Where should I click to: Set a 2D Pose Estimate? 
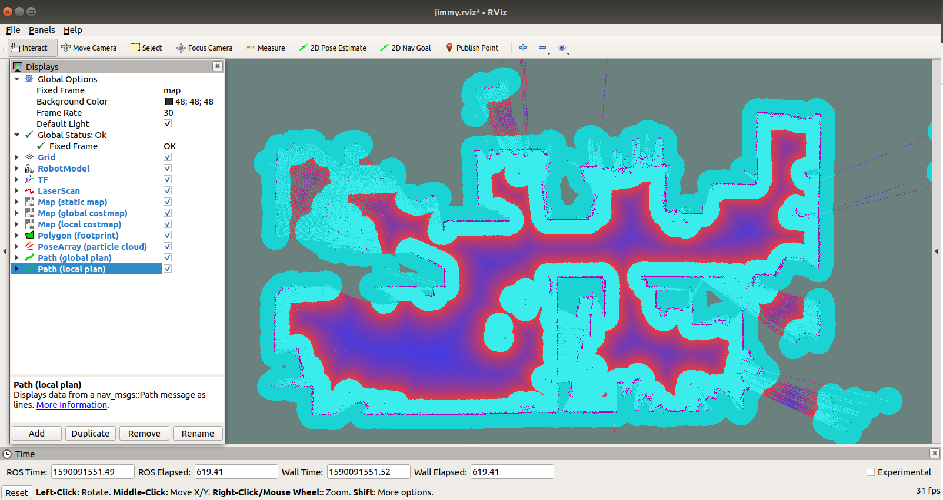point(332,48)
